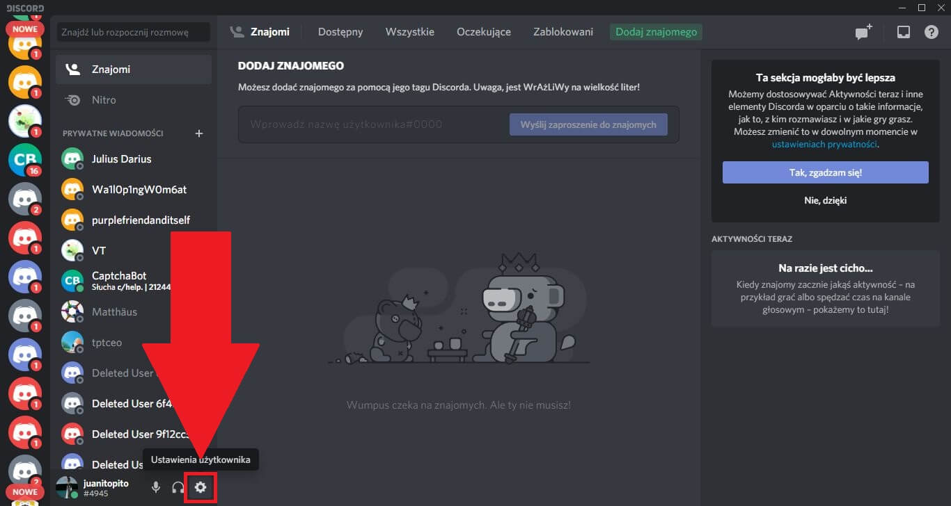Switch to the Wszystkie tab
Image resolution: width=951 pixels, height=506 pixels.
[x=410, y=32]
